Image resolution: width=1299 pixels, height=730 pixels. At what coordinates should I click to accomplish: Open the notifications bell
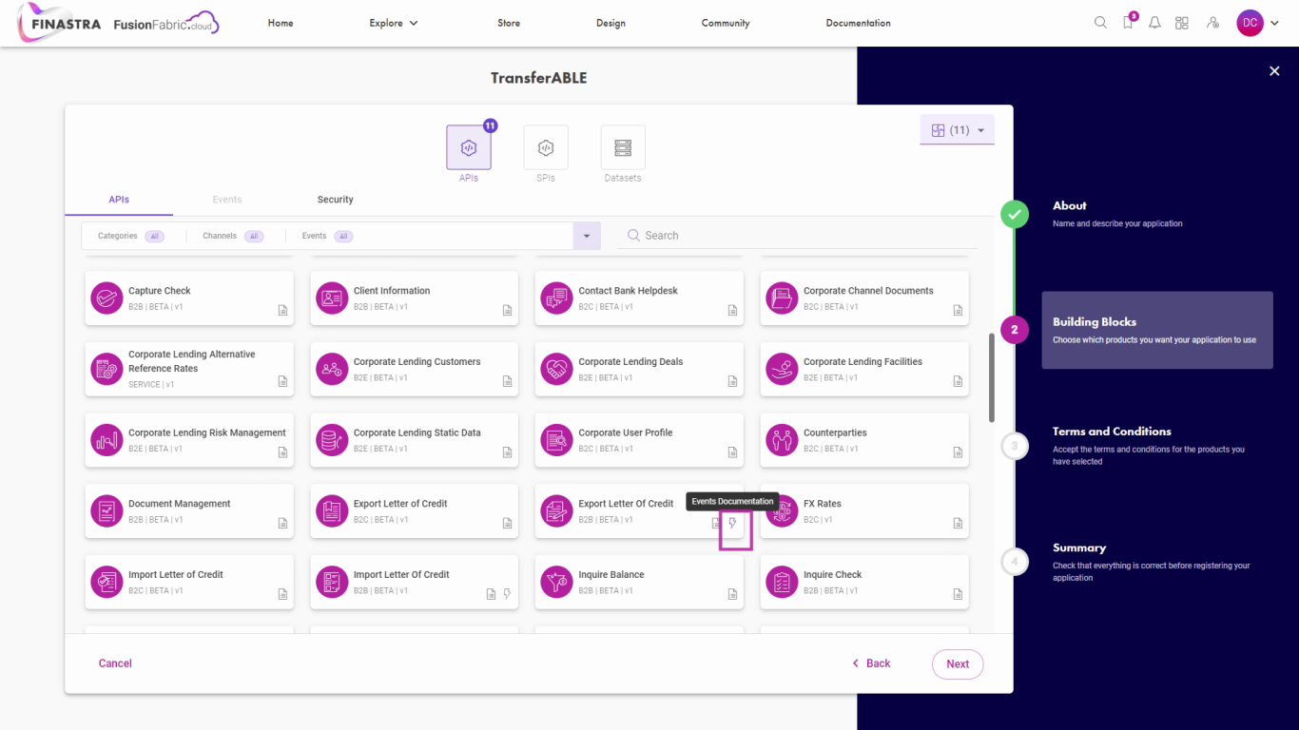(x=1154, y=23)
